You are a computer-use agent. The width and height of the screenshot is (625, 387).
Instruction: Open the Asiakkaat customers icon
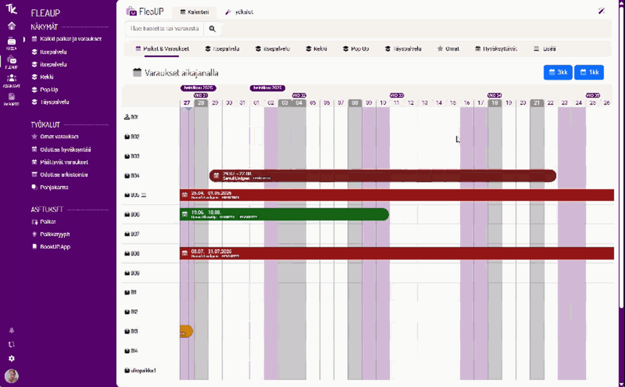(x=12, y=80)
